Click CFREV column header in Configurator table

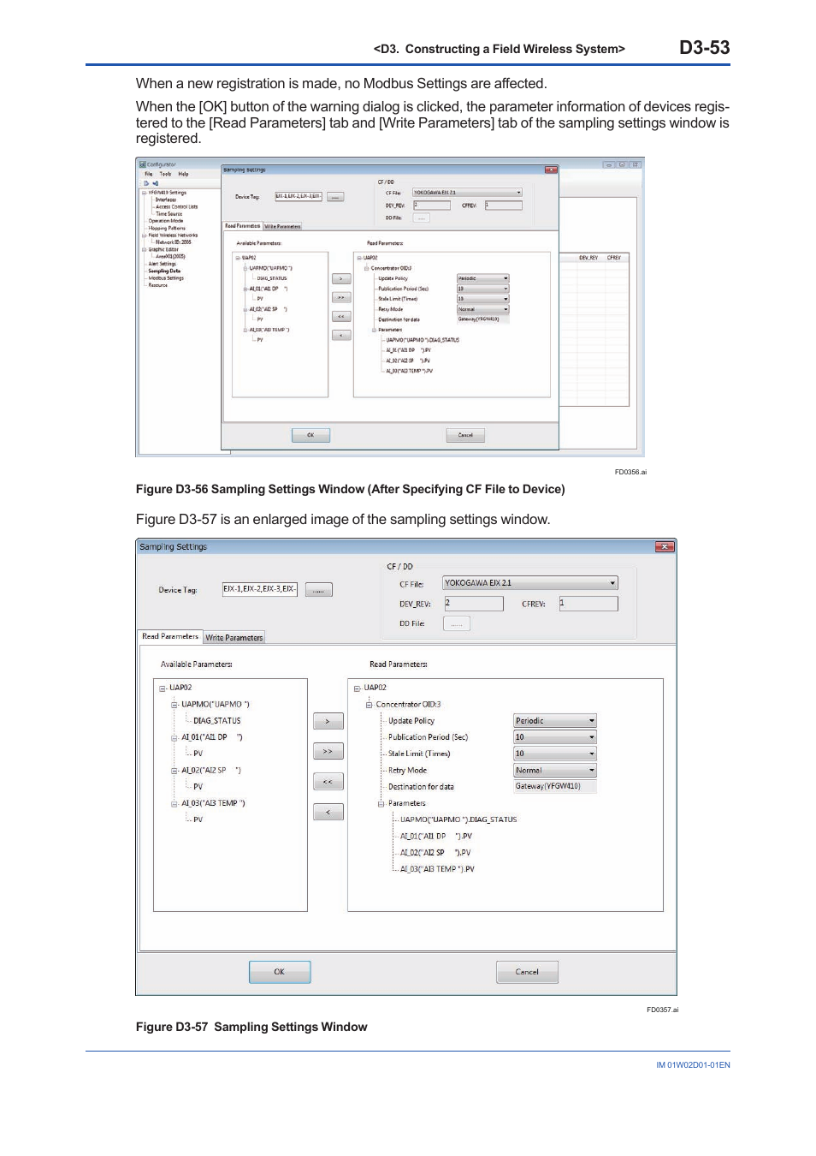614,258
